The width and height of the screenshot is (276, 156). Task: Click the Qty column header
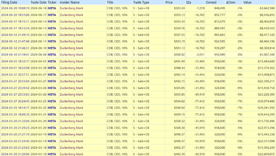pos(188,3)
